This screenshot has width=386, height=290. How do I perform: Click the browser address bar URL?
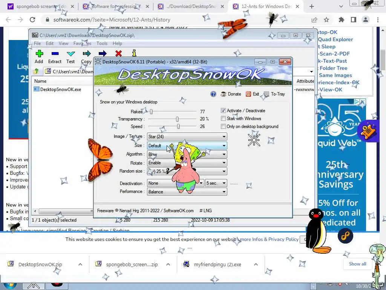(x=112, y=20)
